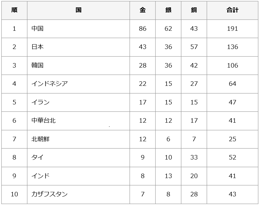Click Korea's total value 106

click(232, 66)
